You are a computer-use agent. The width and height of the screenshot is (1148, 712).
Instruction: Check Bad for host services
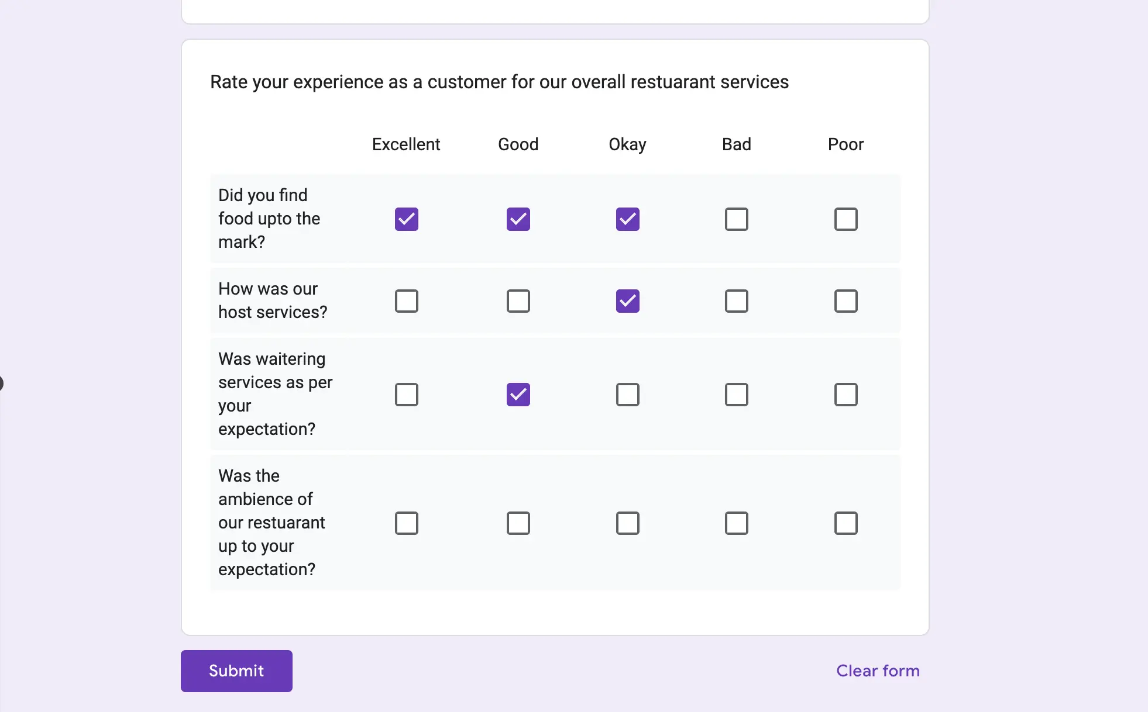(736, 300)
